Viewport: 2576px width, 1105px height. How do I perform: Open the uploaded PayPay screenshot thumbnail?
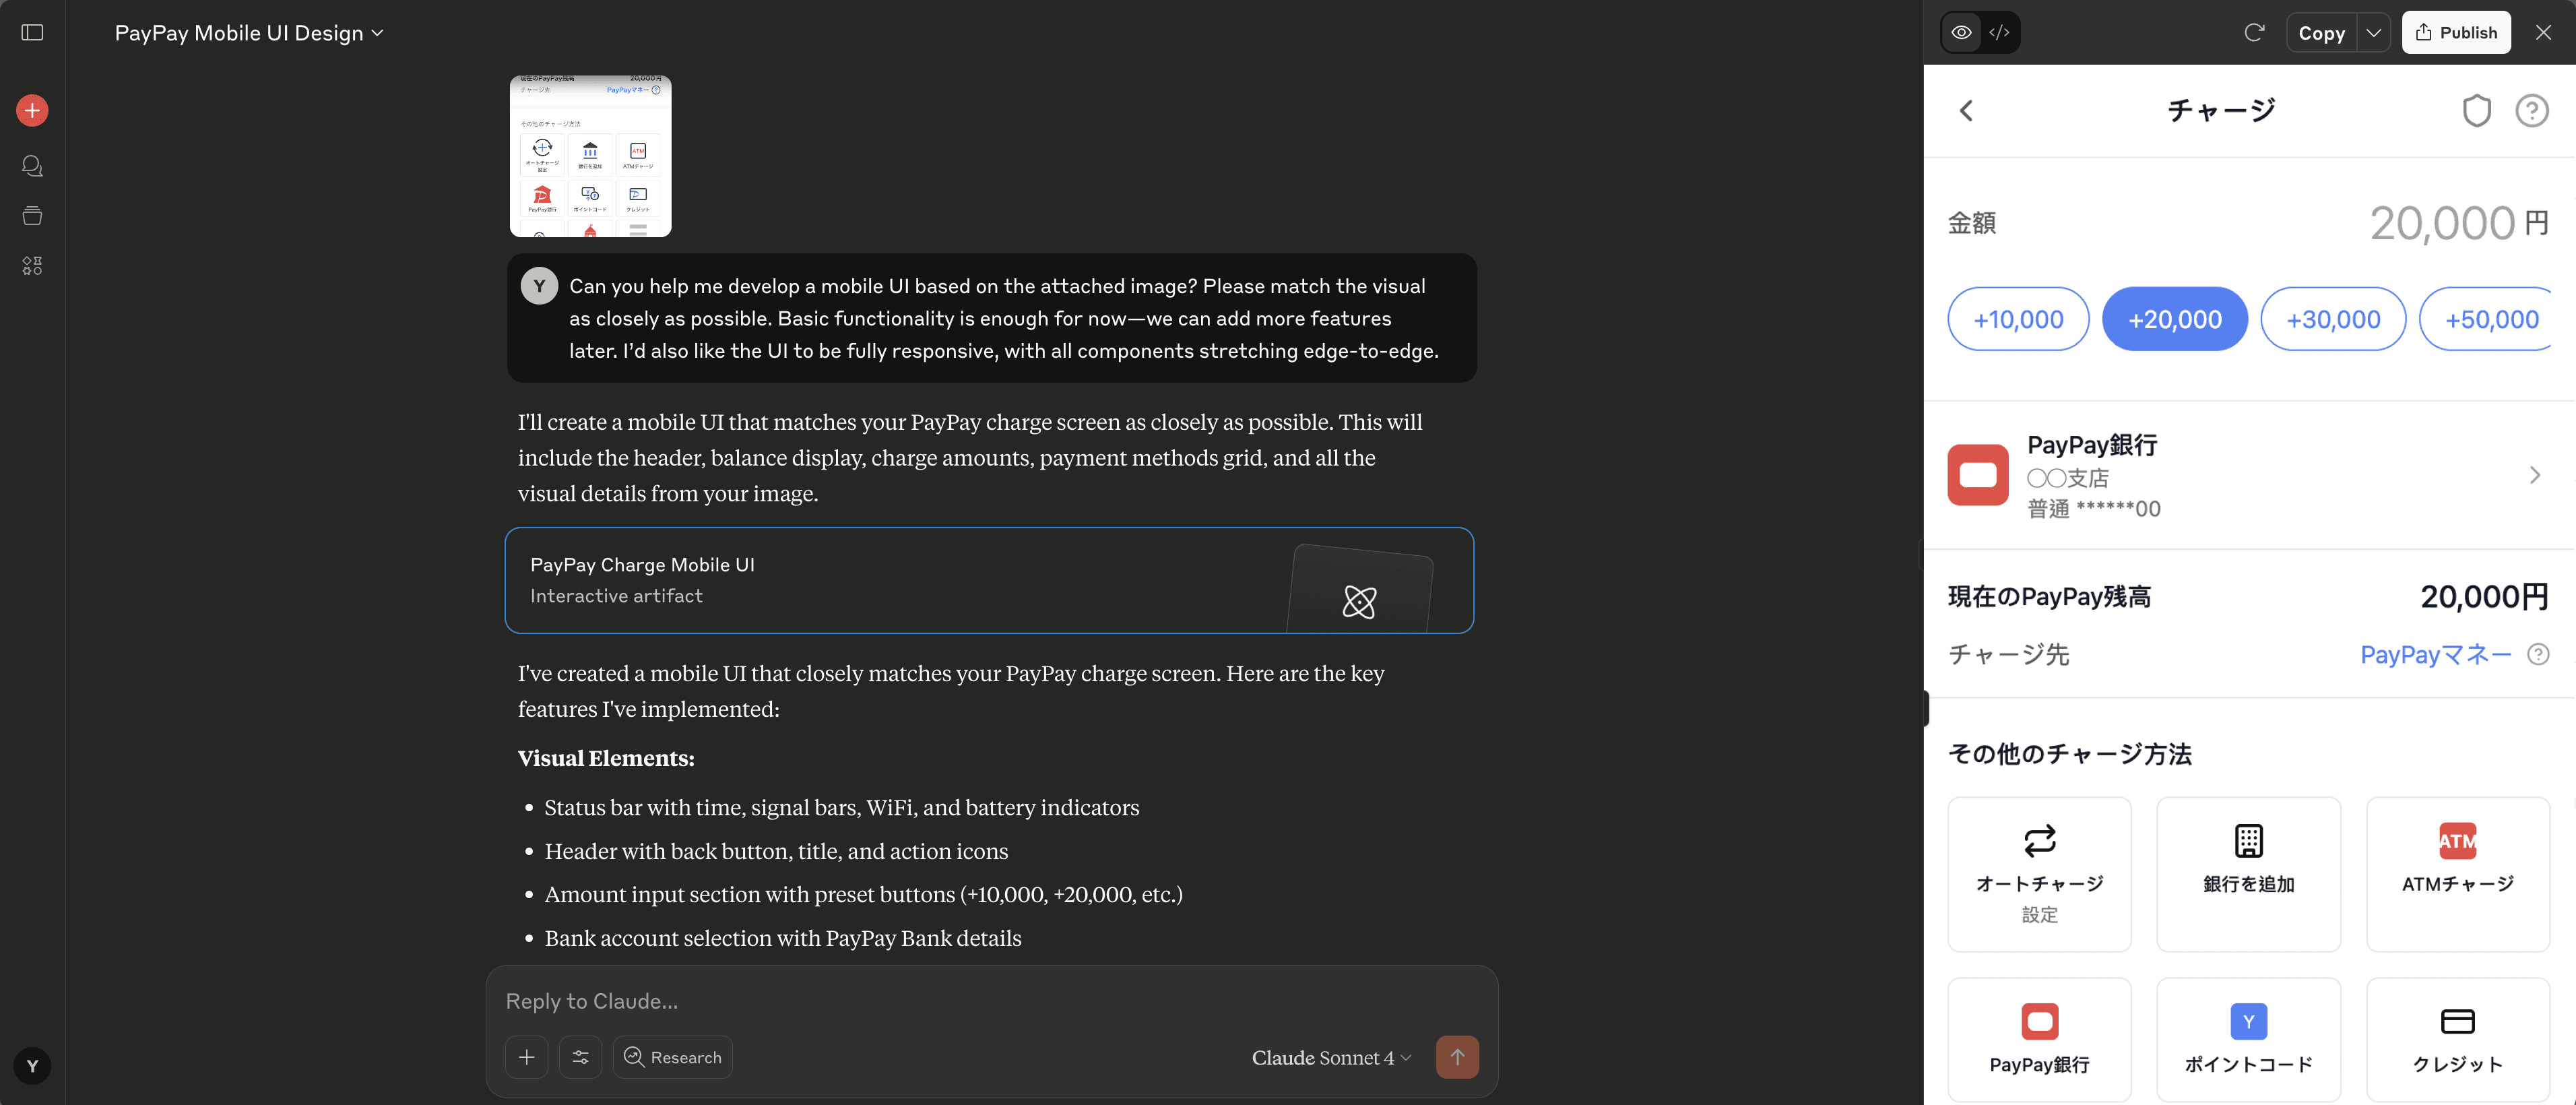coord(590,156)
